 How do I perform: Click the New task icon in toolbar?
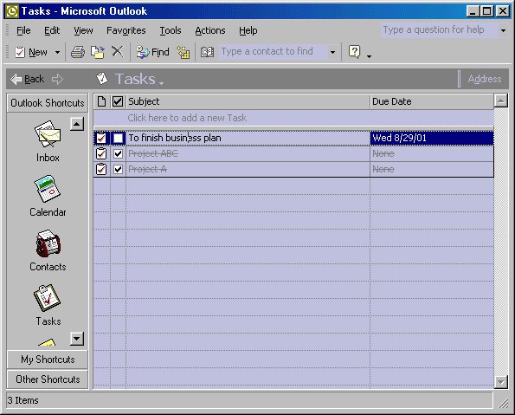pos(20,52)
